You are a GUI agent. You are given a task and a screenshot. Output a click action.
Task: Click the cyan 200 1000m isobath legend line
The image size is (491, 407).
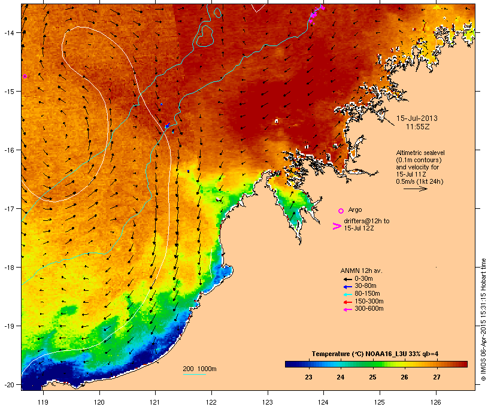coord(195,374)
